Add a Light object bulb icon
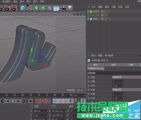 click(x=70, y=8)
